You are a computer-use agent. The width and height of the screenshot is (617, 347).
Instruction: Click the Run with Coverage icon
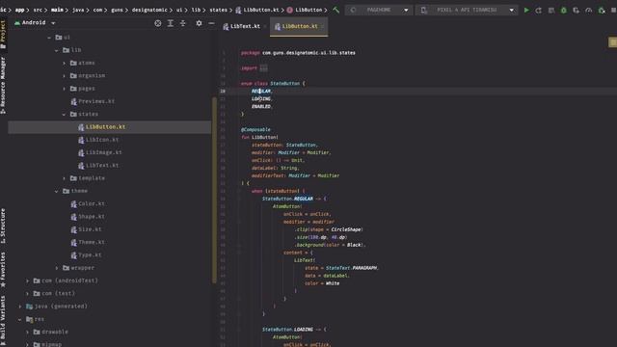click(577, 11)
